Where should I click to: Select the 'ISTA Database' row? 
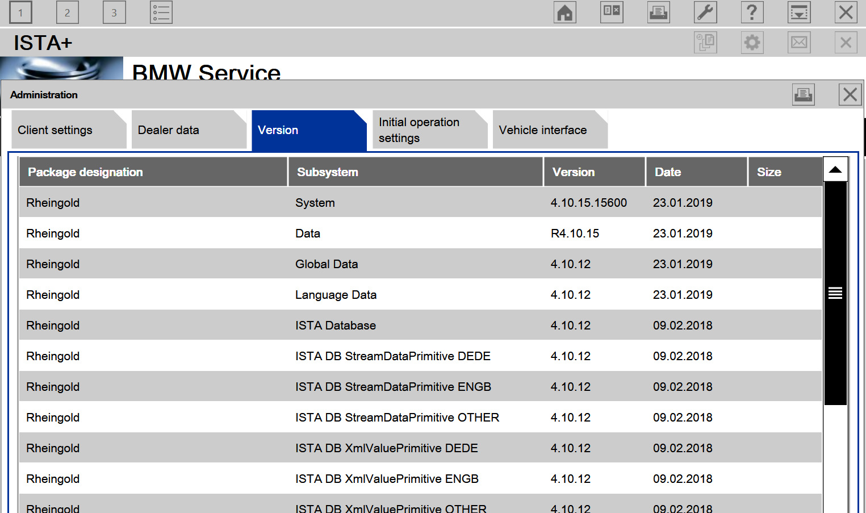[420, 326]
